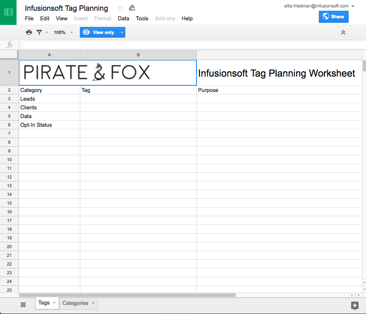Select the Data cell in column A
Screen dimensions: 366x314
(x=50, y=116)
